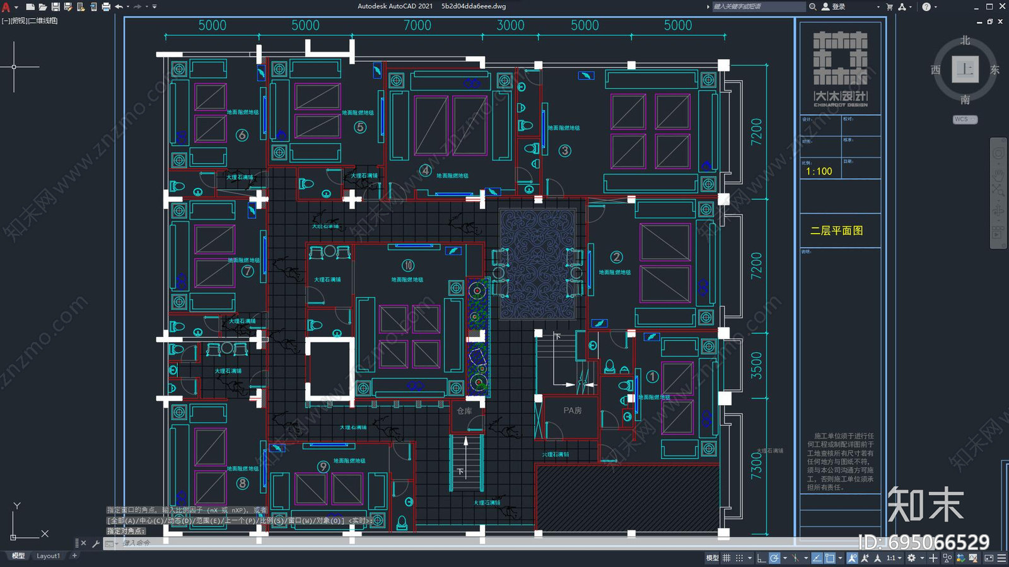Toggle drawing grid display in status bar

[726, 558]
